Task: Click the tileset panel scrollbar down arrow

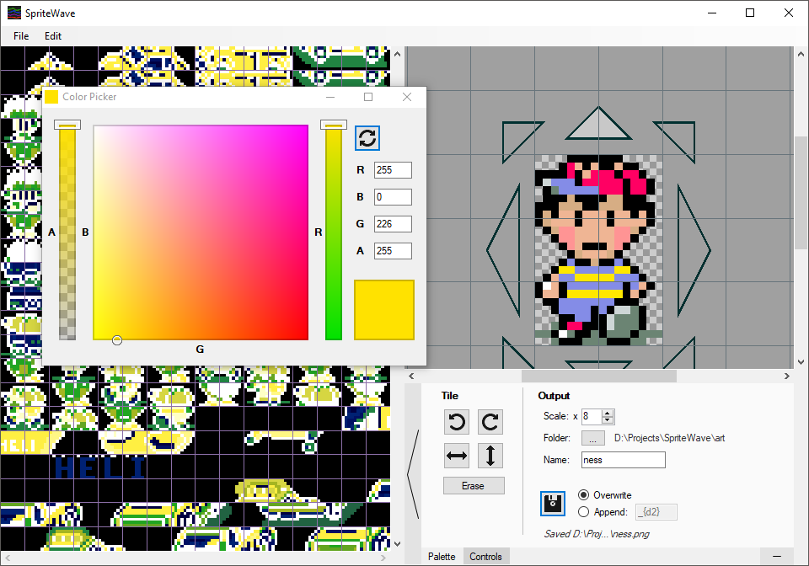Action: pyautogui.click(x=397, y=543)
